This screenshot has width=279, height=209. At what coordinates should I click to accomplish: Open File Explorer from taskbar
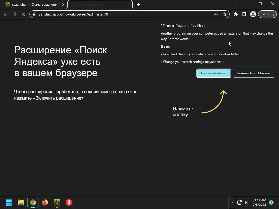click(x=21, y=202)
